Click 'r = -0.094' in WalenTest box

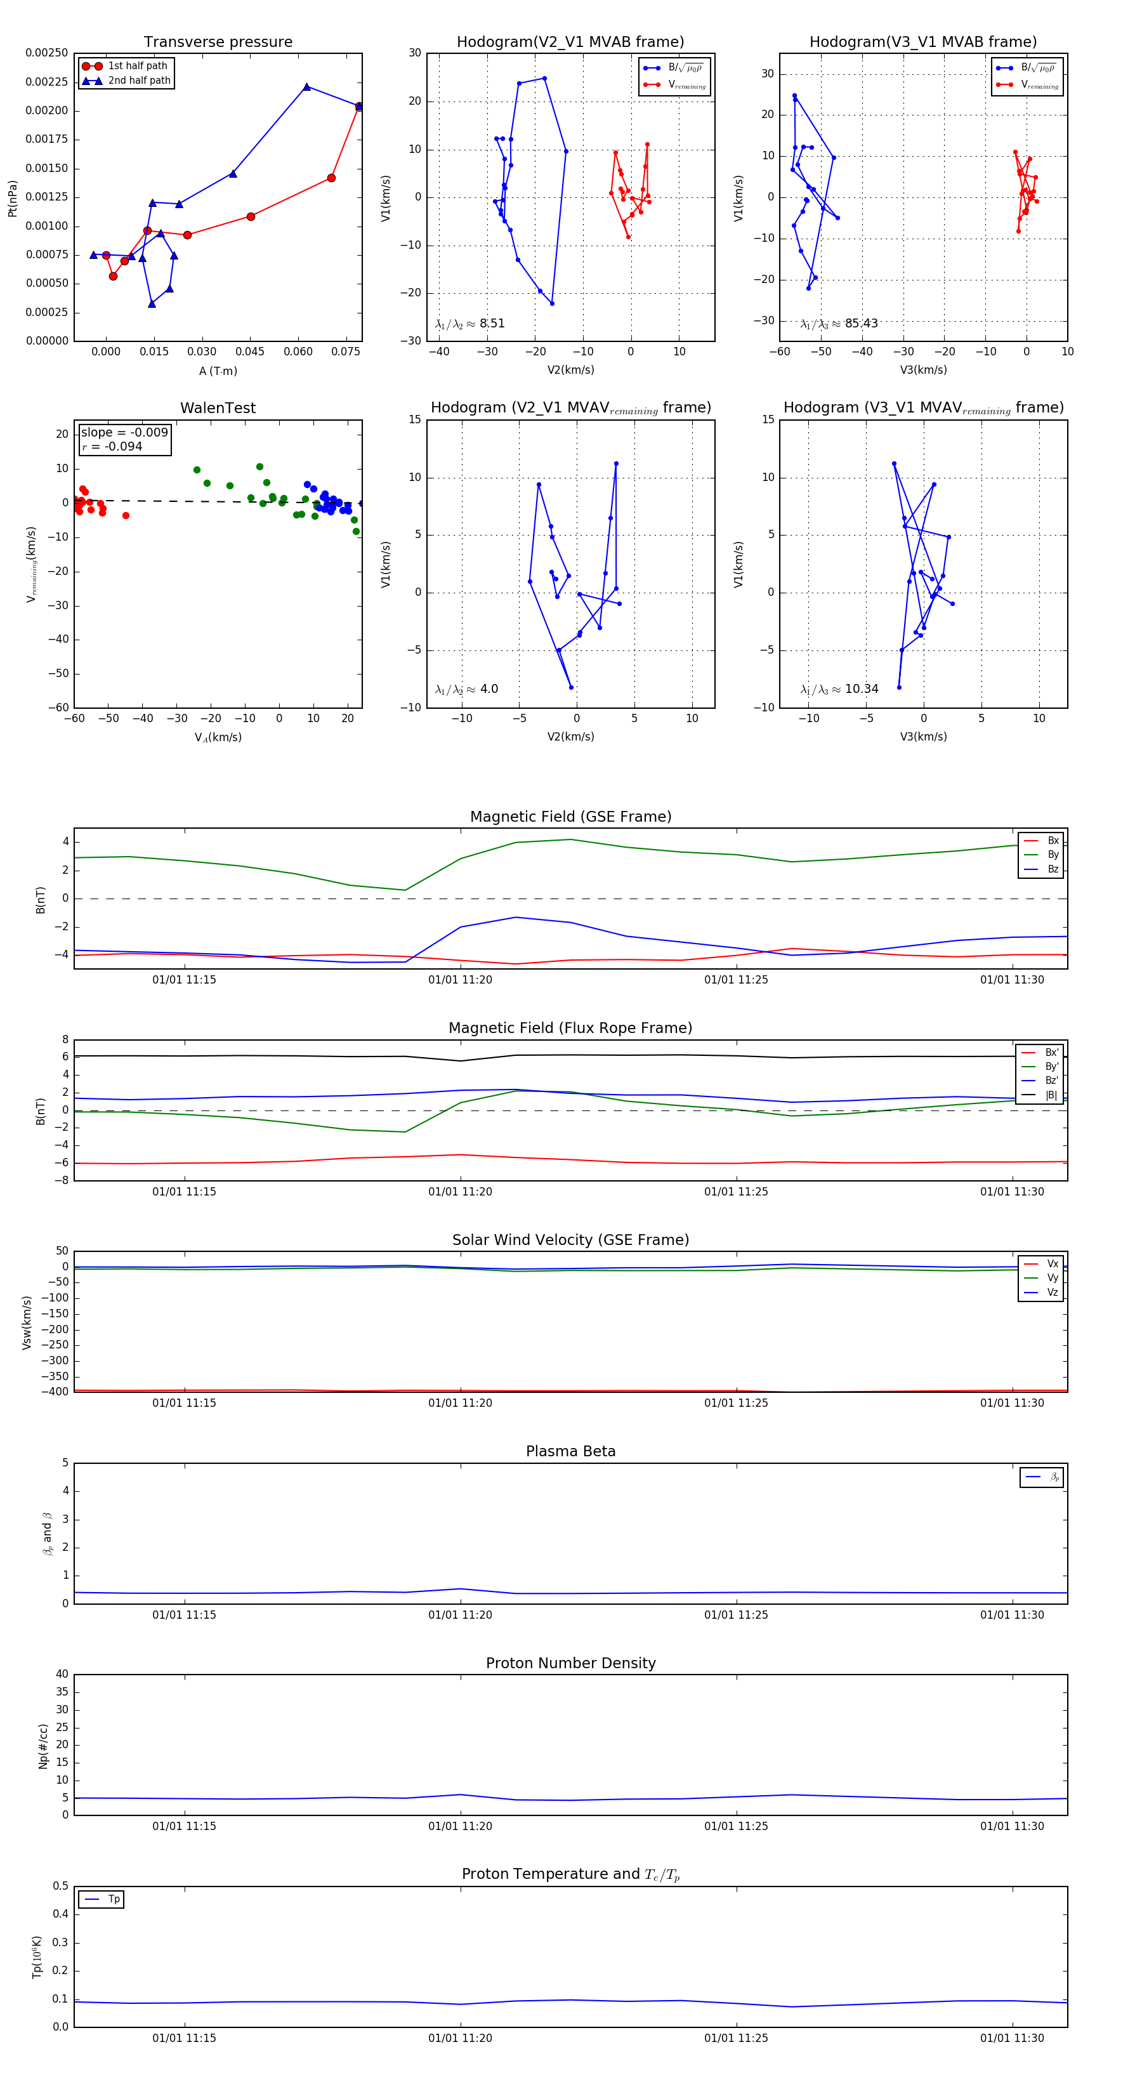112,446
